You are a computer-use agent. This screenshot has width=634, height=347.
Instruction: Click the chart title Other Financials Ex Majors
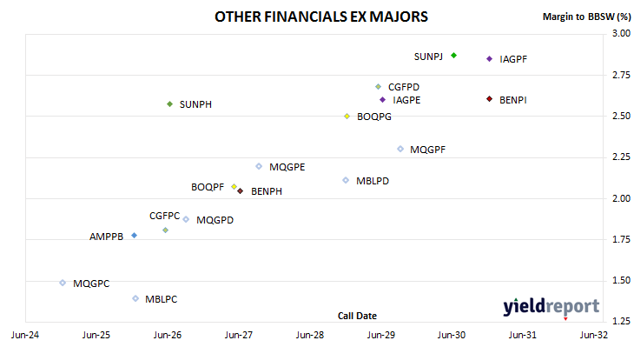(x=321, y=17)
